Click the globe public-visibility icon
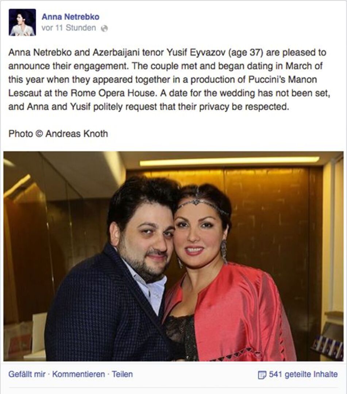 (104, 29)
